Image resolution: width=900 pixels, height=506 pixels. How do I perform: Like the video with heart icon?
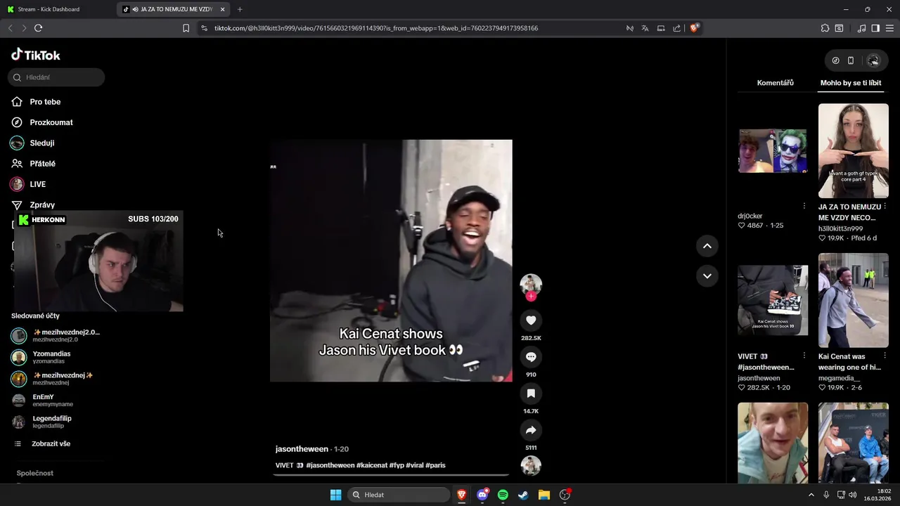point(531,320)
